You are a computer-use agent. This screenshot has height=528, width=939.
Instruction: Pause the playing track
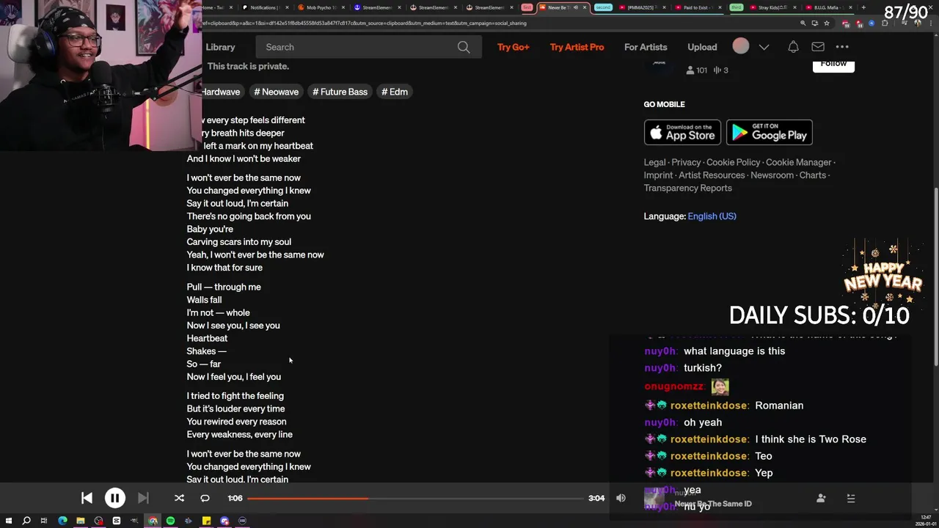[x=115, y=498]
